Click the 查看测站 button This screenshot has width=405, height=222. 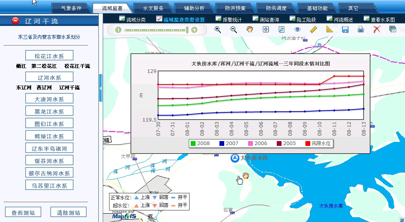23,212
